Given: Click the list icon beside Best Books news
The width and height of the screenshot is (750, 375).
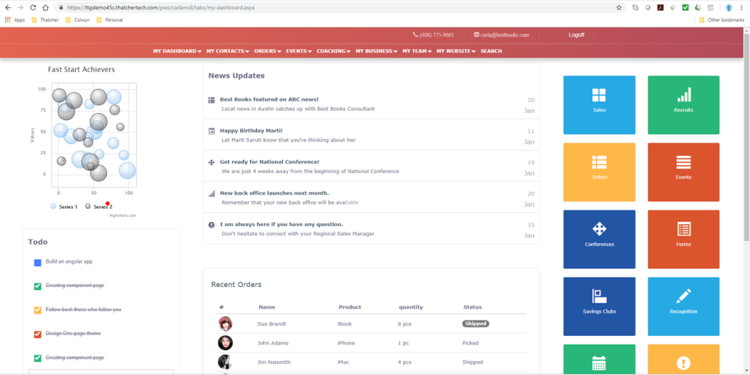Looking at the screenshot, I should [212, 101].
